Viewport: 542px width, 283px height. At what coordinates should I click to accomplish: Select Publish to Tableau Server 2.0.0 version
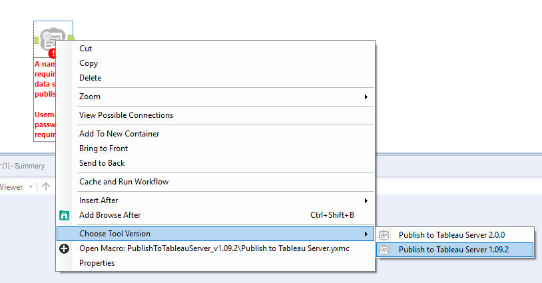[x=455, y=235]
